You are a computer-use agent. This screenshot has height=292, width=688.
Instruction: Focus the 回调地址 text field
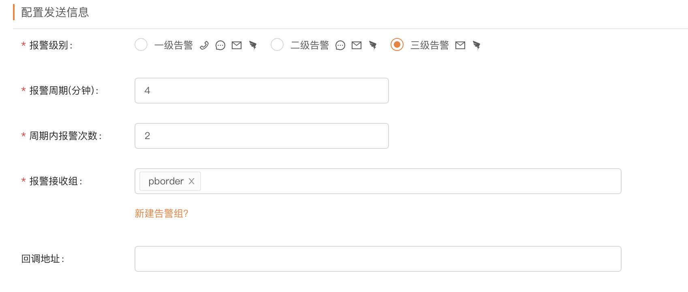point(378,259)
